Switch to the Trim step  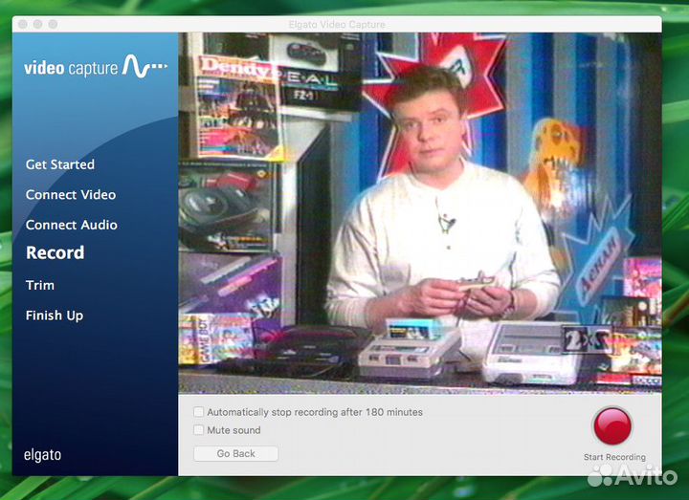[x=40, y=285]
